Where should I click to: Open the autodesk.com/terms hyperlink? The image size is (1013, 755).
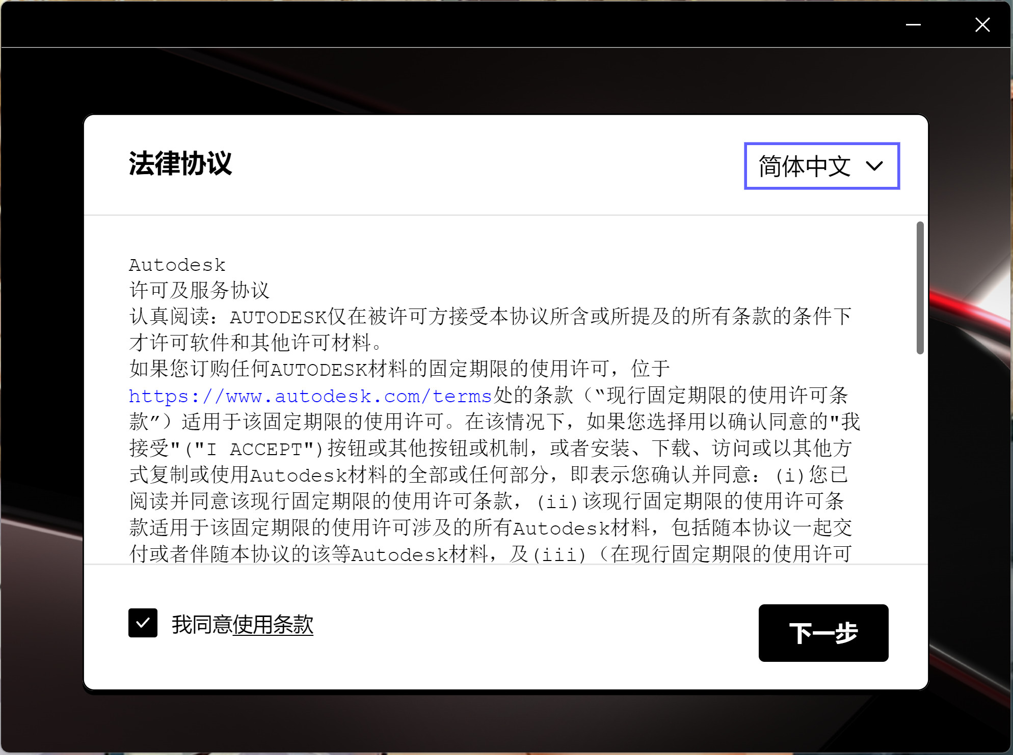pyautogui.click(x=310, y=396)
